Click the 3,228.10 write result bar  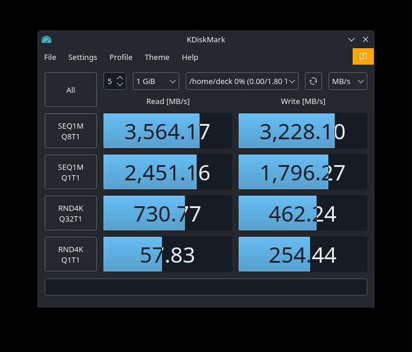click(303, 131)
